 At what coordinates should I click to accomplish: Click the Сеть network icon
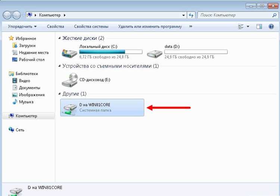pos(11,130)
